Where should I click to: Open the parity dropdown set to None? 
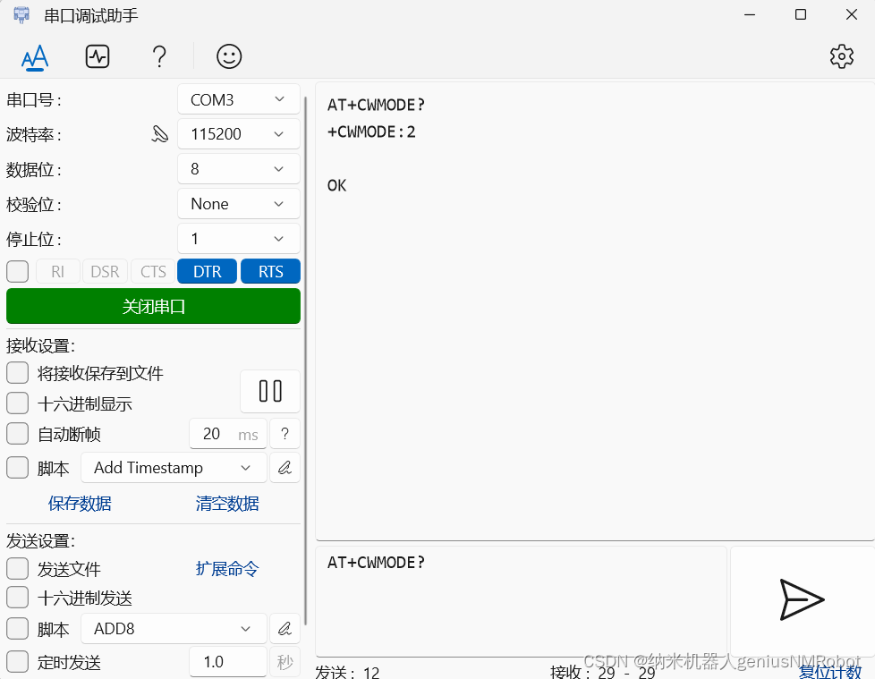pyautogui.click(x=239, y=204)
